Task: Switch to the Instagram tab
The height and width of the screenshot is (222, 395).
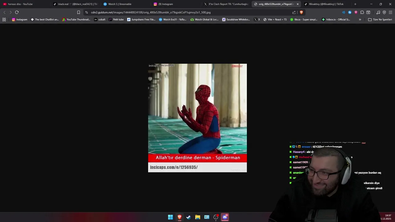Action: [175, 4]
